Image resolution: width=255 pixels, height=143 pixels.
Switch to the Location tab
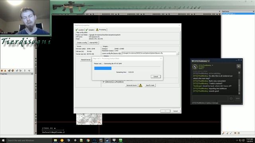click(80, 30)
